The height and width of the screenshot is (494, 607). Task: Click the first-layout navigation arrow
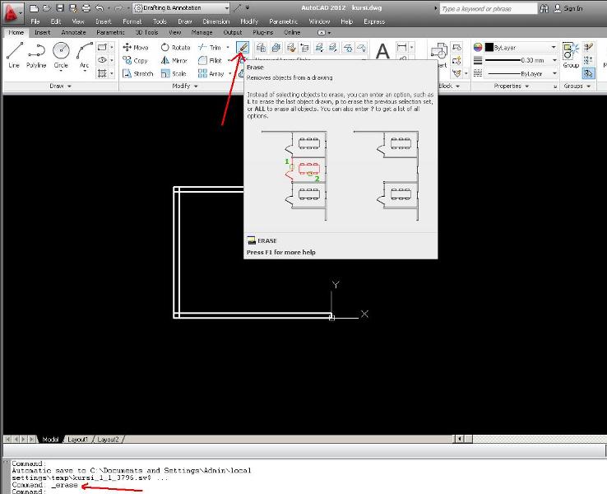click(x=7, y=440)
